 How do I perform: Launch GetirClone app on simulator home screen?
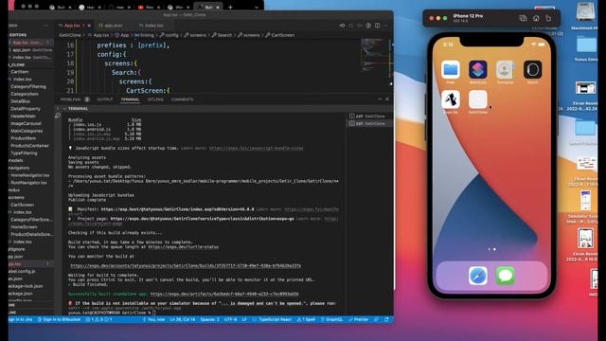tap(477, 99)
